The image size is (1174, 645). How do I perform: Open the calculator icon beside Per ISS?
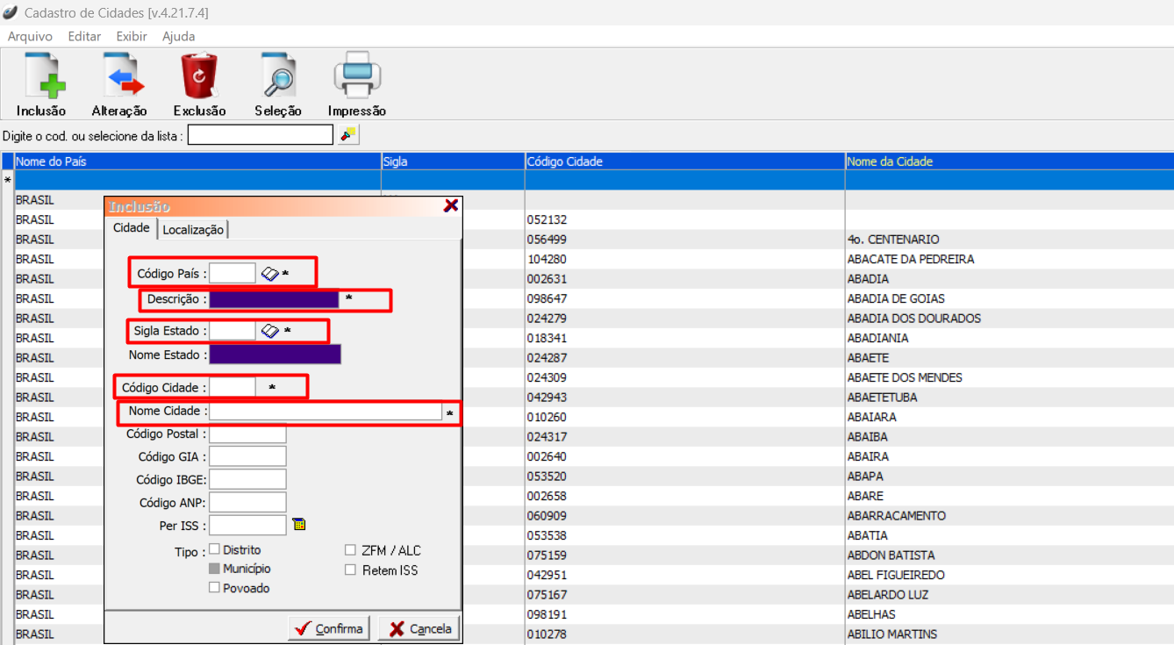[299, 525]
